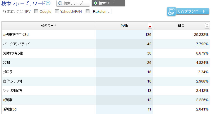Click the 7.792% ratio cell
The image size is (212, 114).
click(x=182, y=44)
